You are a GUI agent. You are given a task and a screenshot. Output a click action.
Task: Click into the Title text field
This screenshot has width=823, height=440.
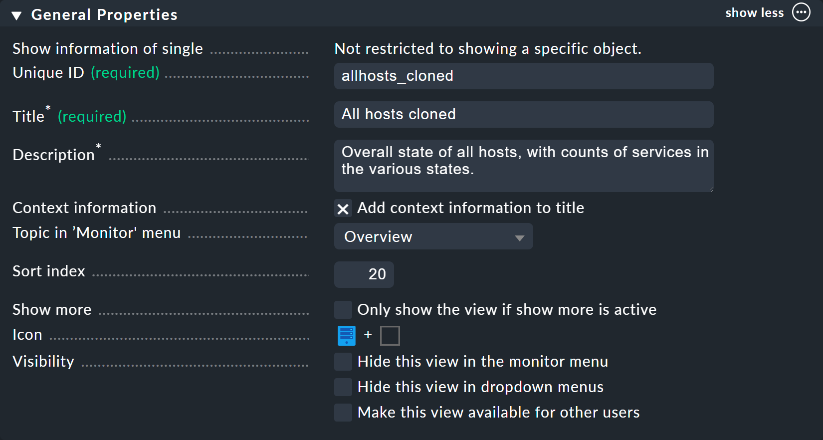[524, 114]
